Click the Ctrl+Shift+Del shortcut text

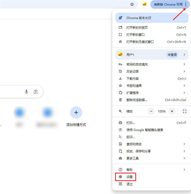pos(175,100)
